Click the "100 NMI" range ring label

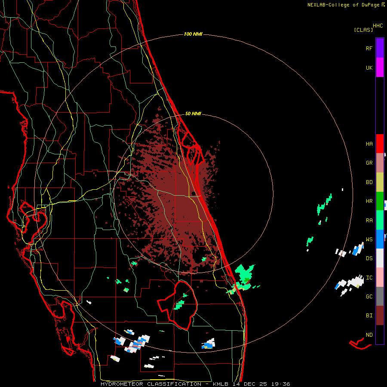point(193,34)
